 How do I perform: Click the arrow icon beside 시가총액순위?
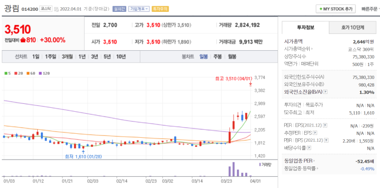[x=312, y=49]
